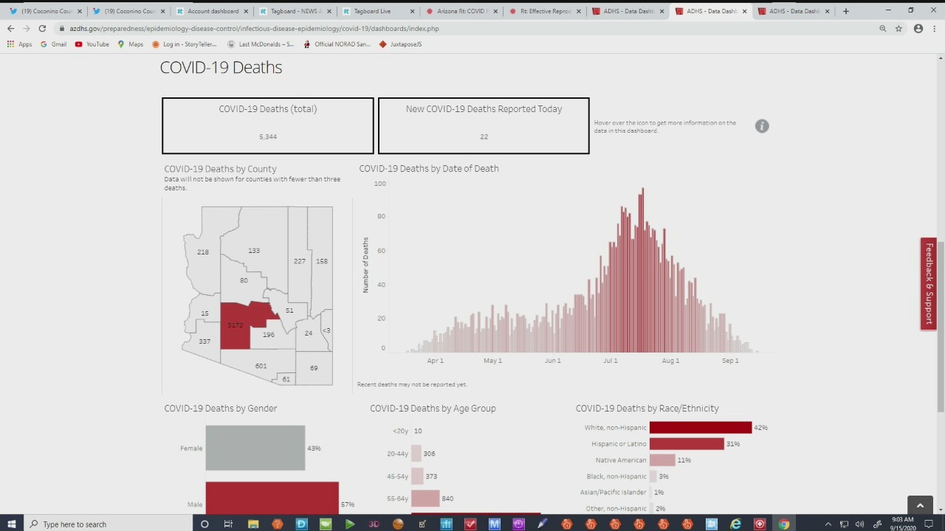Click the dashboard info icon
945x531 pixels.
pos(762,126)
